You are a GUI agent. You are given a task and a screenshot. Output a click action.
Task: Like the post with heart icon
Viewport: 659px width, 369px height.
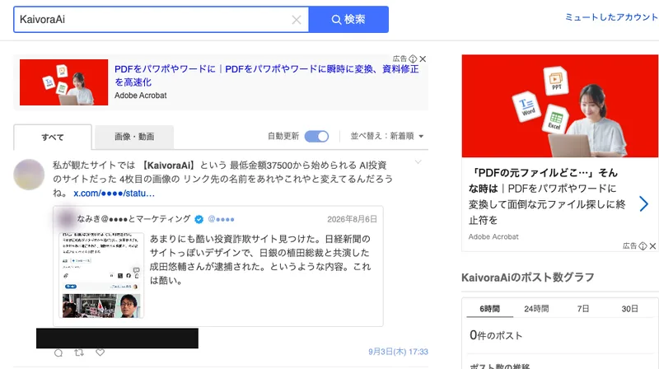100,353
